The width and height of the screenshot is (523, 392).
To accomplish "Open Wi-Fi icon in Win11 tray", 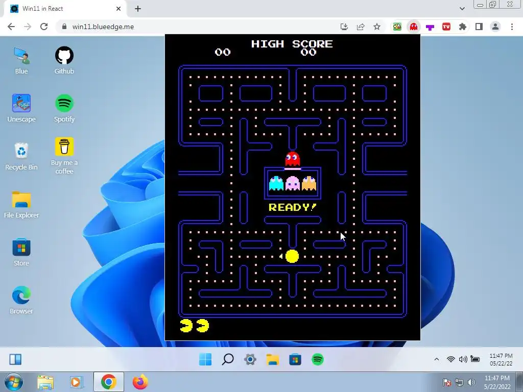I will point(450,359).
